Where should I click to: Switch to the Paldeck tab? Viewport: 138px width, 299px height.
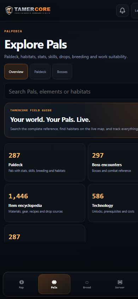coord(40,72)
